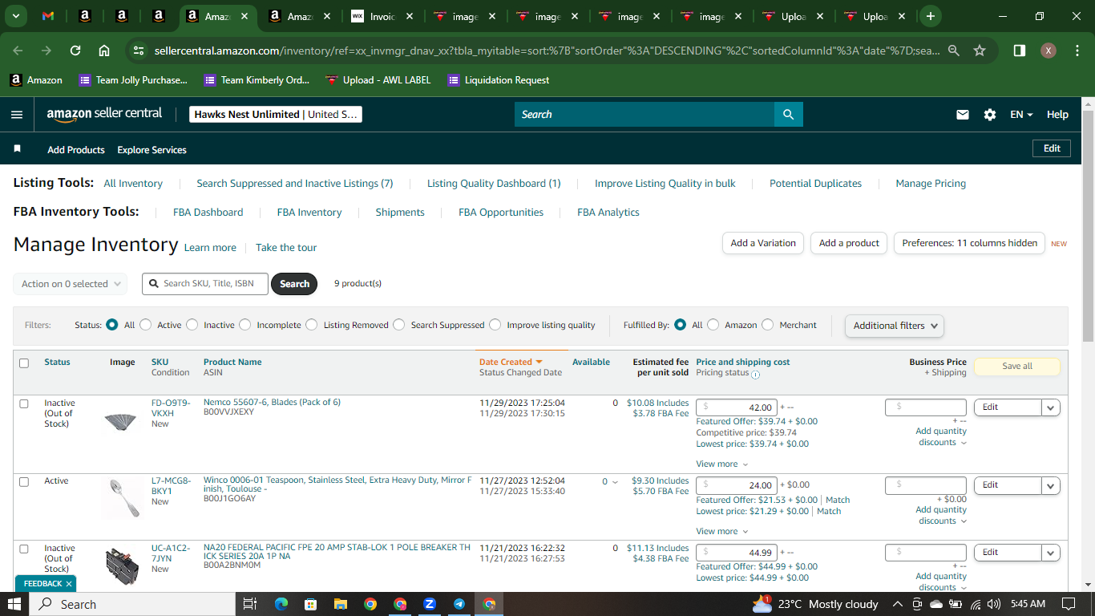This screenshot has height=616, width=1095.
Task: Sort by the Date Created column header
Action: (x=511, y=362)
